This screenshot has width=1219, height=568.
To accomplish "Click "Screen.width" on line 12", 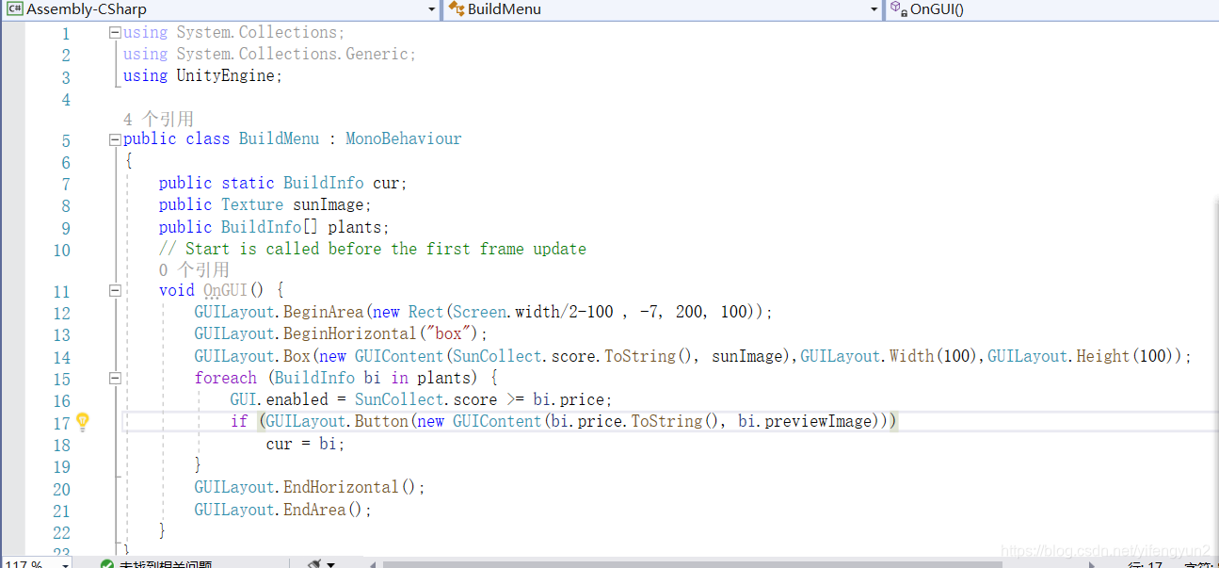I will [x=506, y=312].
